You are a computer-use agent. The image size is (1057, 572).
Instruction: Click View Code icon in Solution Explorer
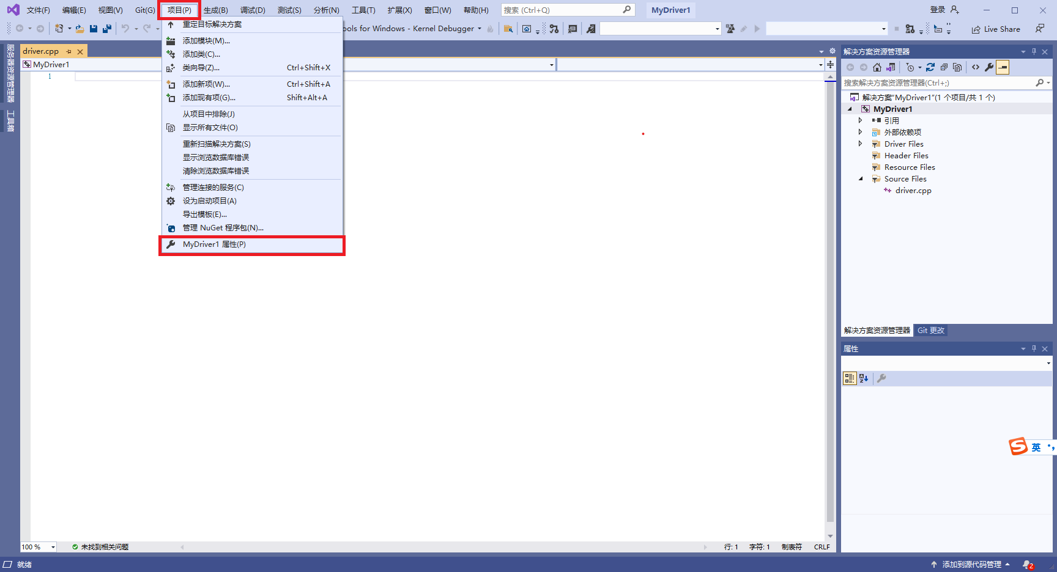976,67
